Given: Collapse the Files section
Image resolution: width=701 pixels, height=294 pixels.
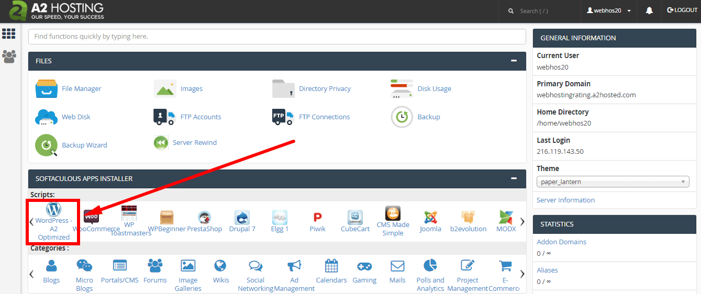Looking at the screenshot, I should (514, 61).
